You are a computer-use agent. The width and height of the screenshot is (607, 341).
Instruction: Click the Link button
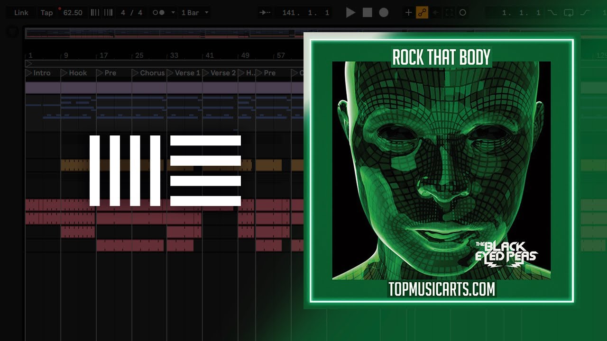[x=21, y=13]
